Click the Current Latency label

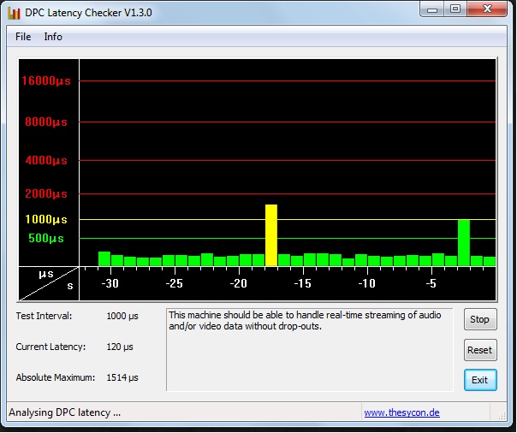pos(51,347)
